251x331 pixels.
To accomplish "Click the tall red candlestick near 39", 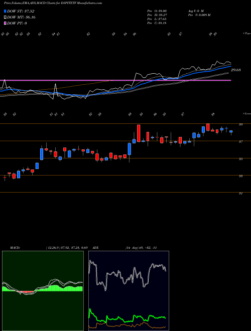I will [x=139, y=133].
